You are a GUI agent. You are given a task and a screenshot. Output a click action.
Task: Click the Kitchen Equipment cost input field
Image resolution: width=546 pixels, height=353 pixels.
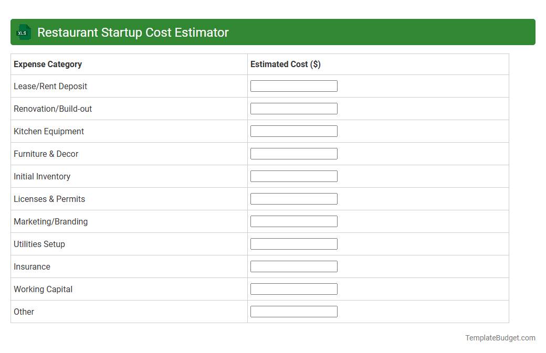293,131
